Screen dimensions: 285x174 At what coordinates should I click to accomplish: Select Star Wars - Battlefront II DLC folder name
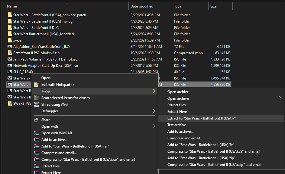(x=36, y=27)
